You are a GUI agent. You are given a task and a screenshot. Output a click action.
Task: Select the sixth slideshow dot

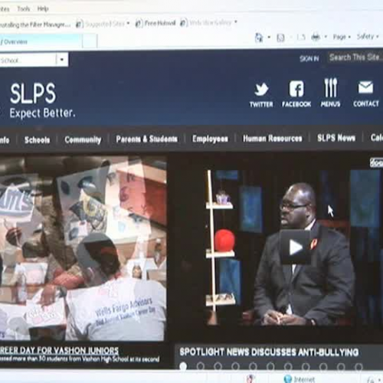[270, 366]
